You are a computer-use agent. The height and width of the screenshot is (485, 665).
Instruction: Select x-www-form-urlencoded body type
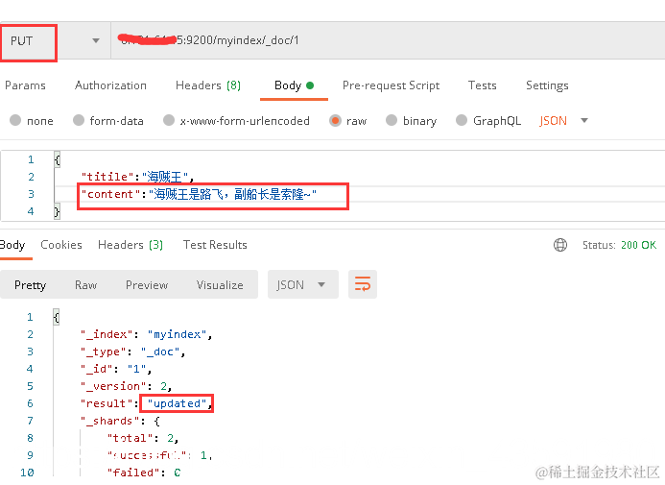[x=237, y=120]
